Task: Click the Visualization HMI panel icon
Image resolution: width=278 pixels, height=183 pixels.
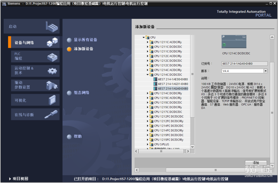Action: pyautogui.click(x=52, y=100)
